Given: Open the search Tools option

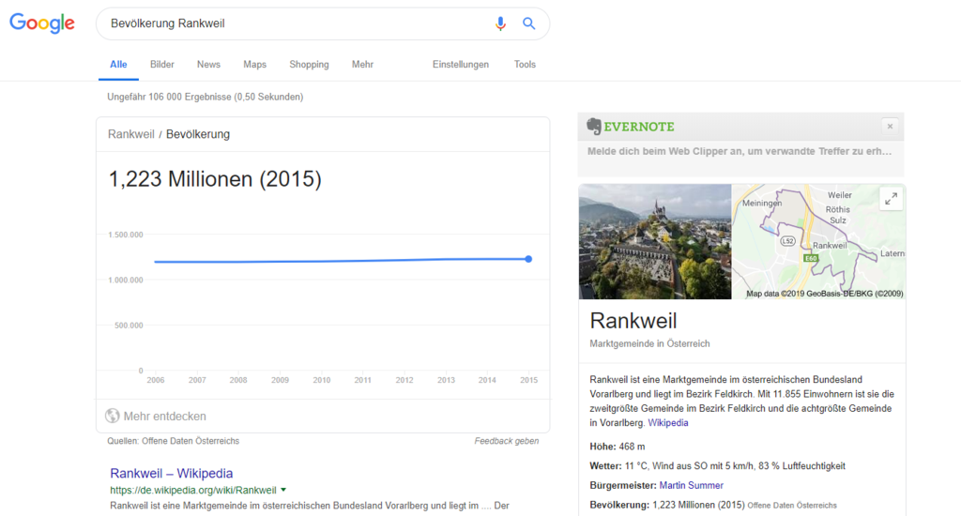Looking at the screenshot, I should pyautogui.click(x=525, y=65).
